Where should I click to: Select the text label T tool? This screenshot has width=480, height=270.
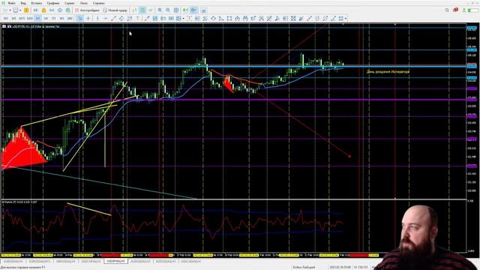coord(138,19)
